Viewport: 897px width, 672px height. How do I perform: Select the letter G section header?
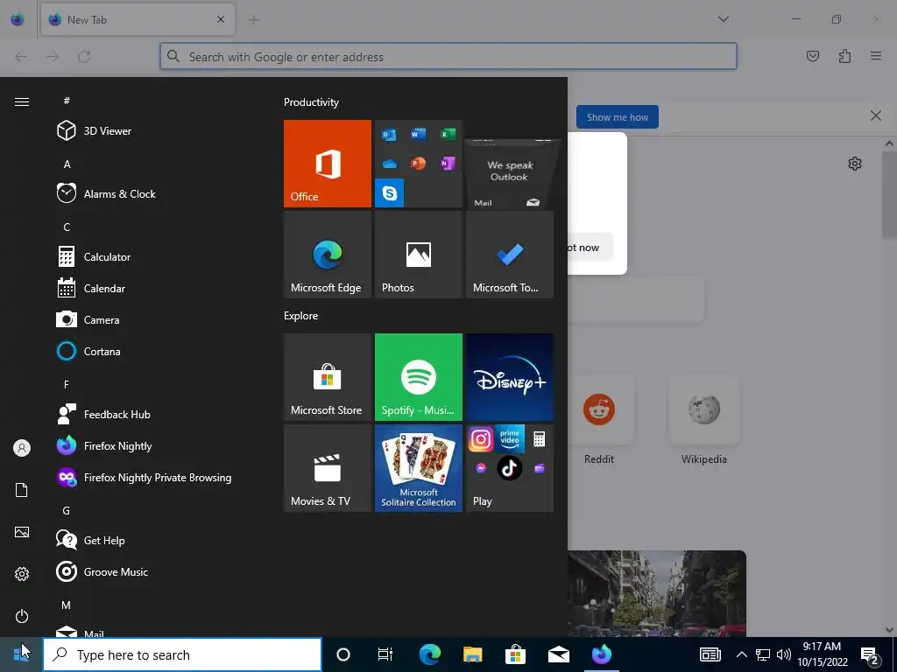[x=67, y=511]
